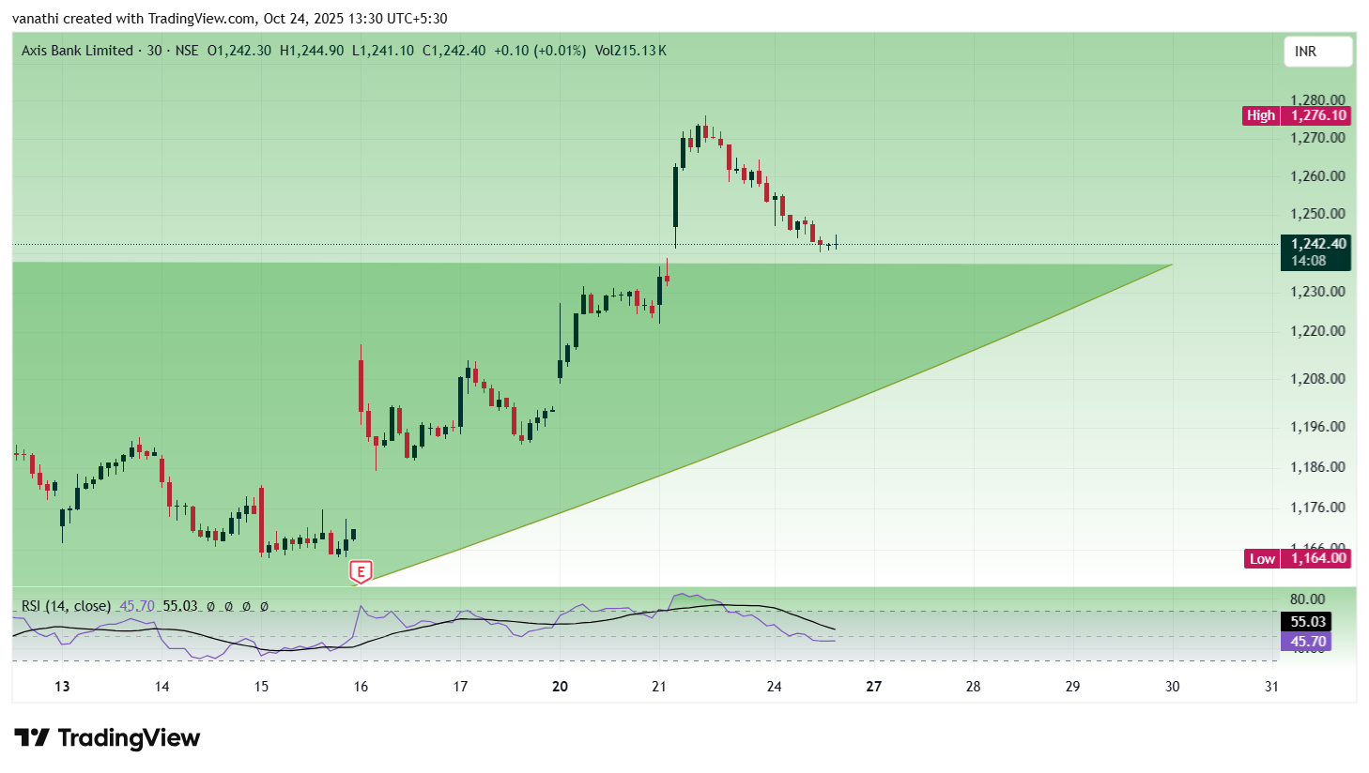The image size is (1369, 773).
Task: Click the earnings 'E' marker on the chart
Action: [x=361, y=571]
